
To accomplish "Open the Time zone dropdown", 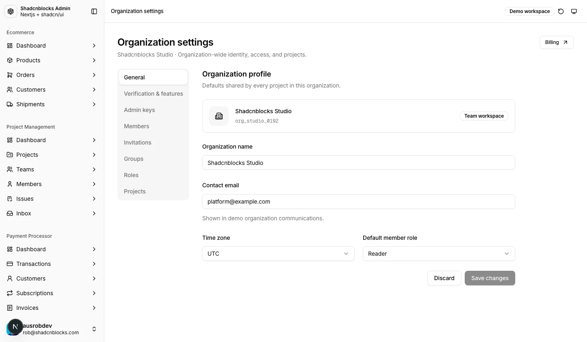I will pos(278,254).
